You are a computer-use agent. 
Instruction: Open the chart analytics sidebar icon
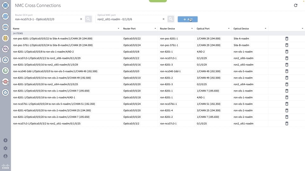click(5, 16)
